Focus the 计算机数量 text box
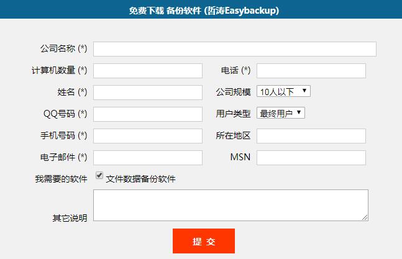Viewport: 402px width, 259px height. click(148, 71)
